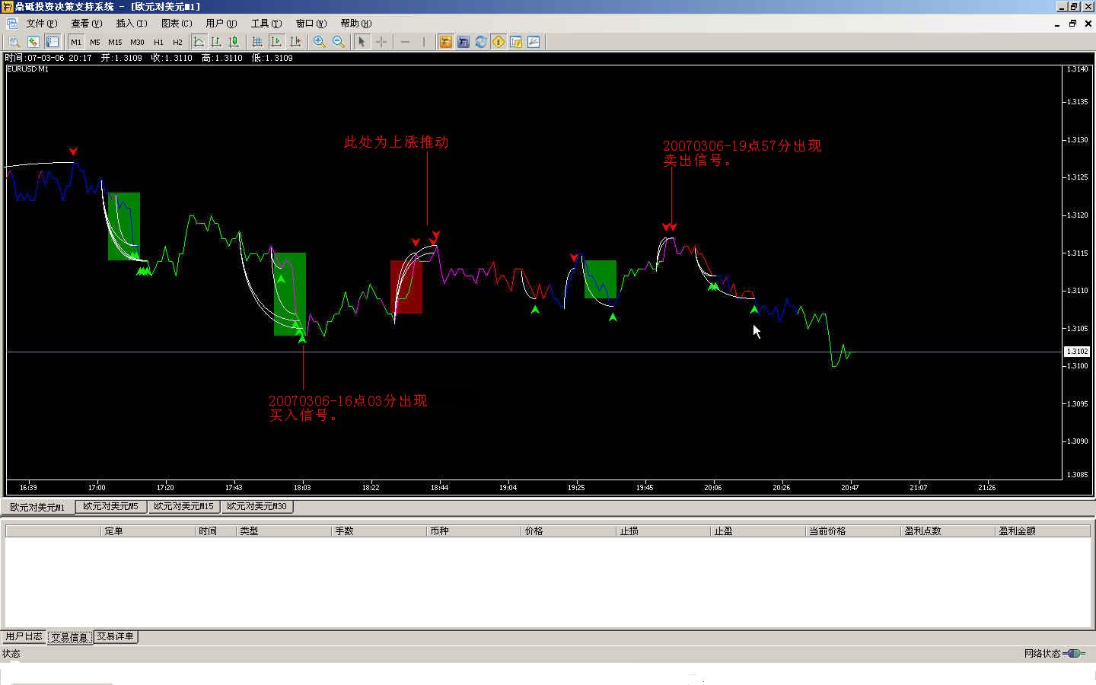The height and width of the screenshot is (685, 1096).
Task: Switch chart to M5 timeframe
Action: click(x=95, y=42)
